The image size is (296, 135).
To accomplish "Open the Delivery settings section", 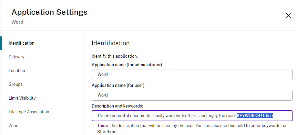I will [17, 57].
